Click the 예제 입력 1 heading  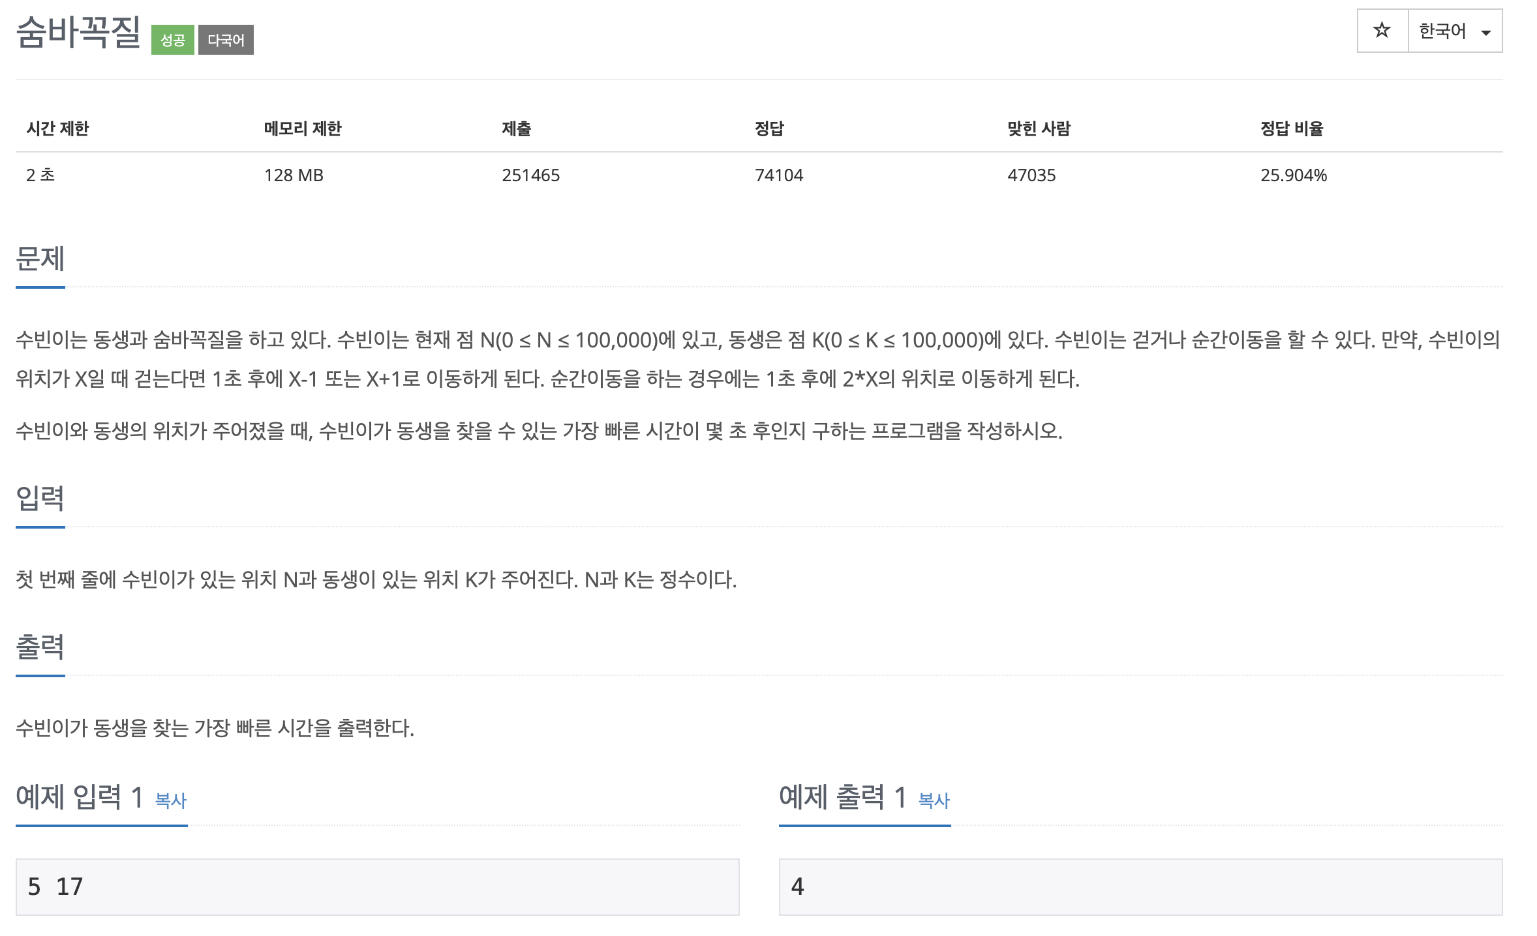point(78,797)
